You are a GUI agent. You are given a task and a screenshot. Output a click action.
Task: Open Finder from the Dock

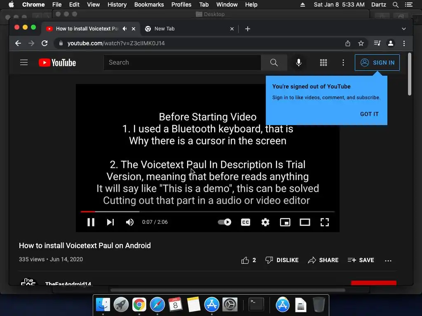tap(103, 305)
